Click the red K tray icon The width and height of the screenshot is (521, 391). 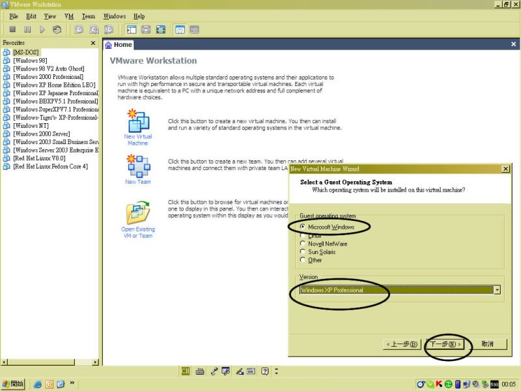(x=439, y=384)
